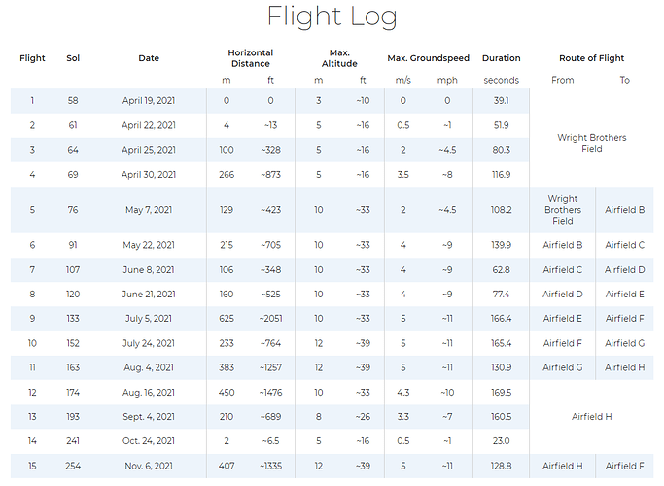Screen dimensions: 664x486
Task: Click the Route of Flight header
Action: (x=591, y=58)
